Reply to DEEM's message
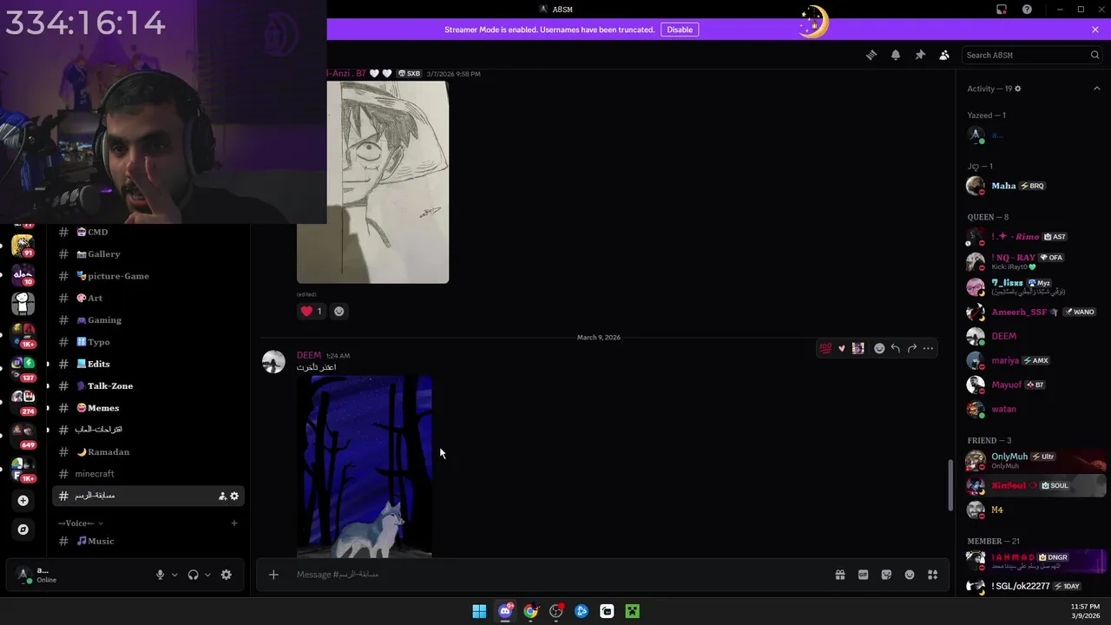Image resolution: width=1111 pixels, height=625 pixels. (x=896, y=348)
